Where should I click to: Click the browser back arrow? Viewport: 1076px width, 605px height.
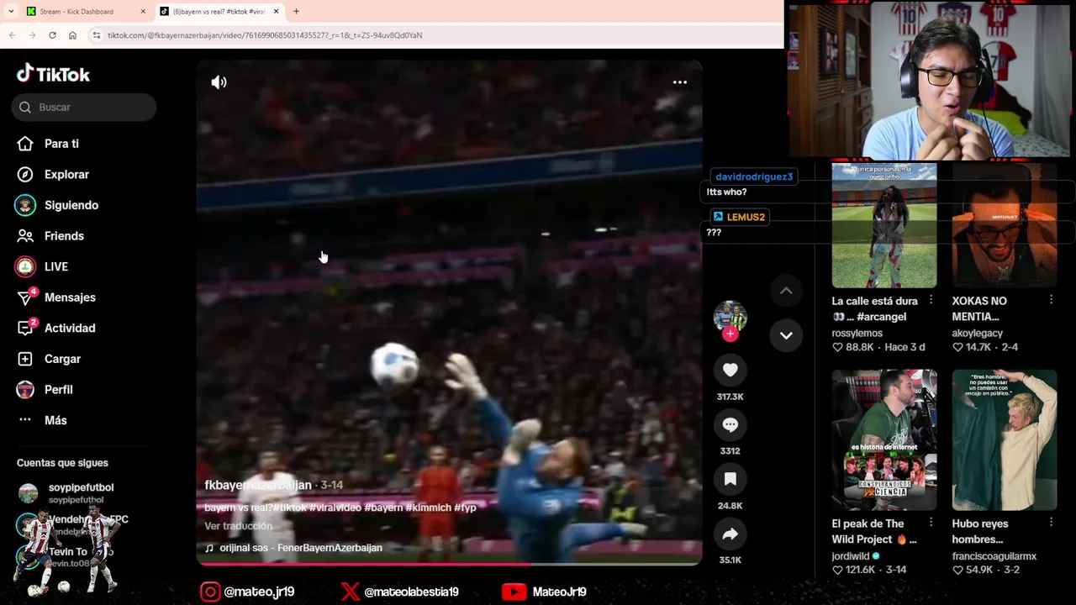coord(12,35)
